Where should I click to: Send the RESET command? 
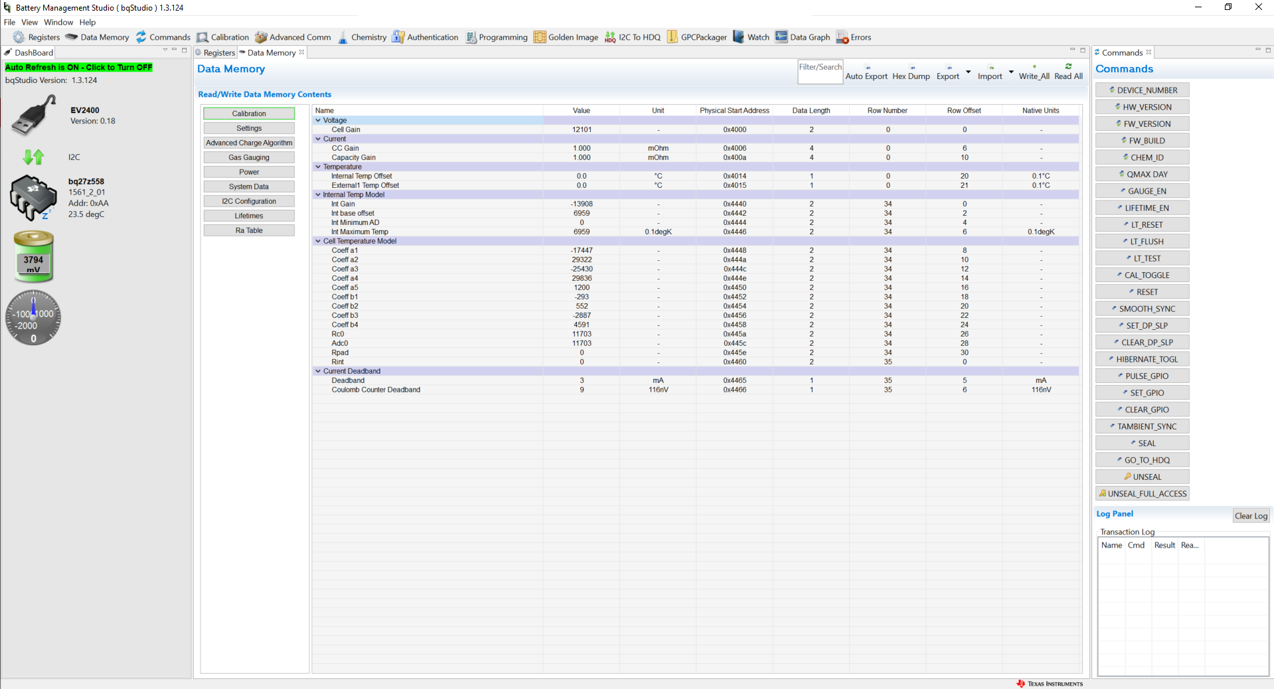1143,292
